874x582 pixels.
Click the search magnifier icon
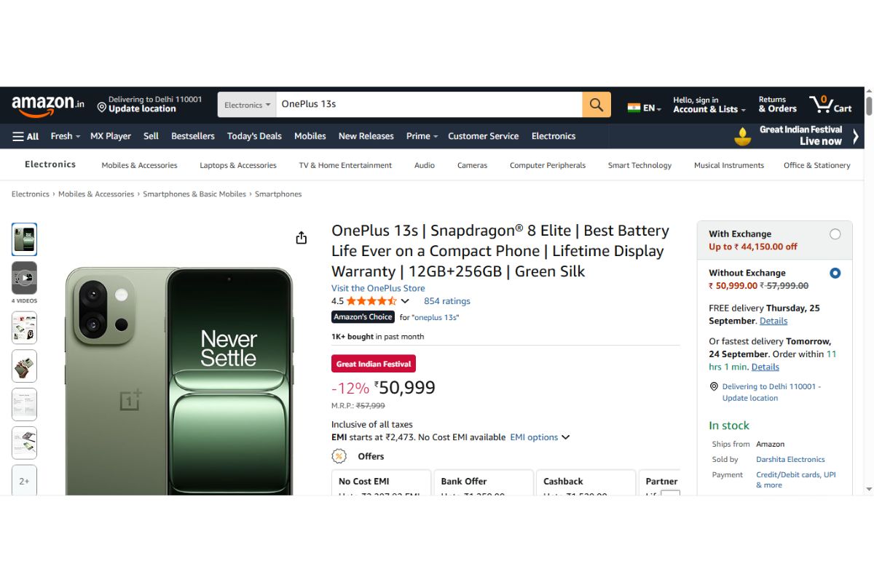click(596, 104)
